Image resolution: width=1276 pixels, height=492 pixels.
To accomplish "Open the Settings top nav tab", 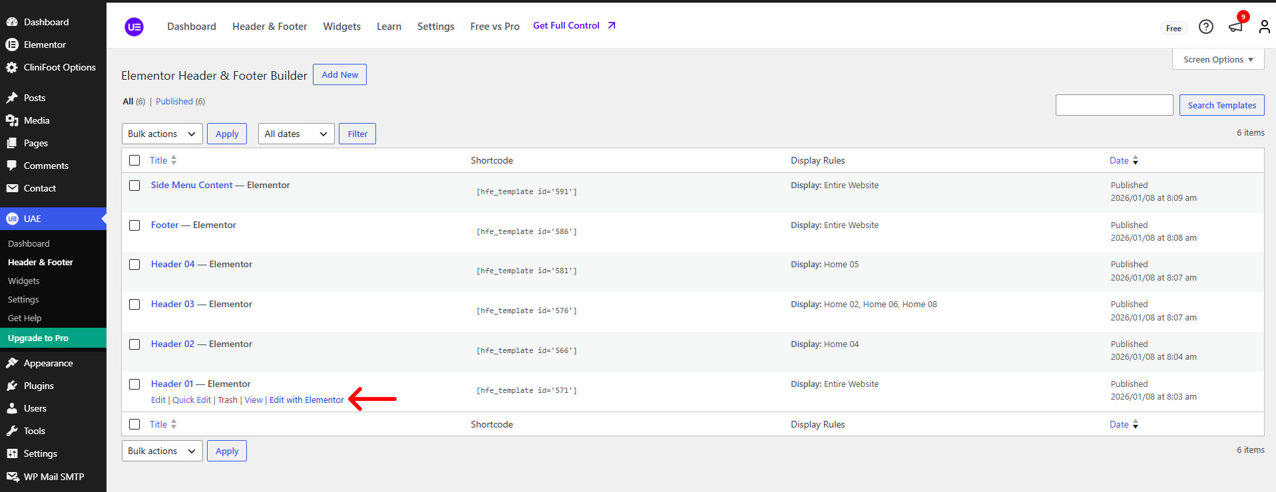I will tap(436, 27).
